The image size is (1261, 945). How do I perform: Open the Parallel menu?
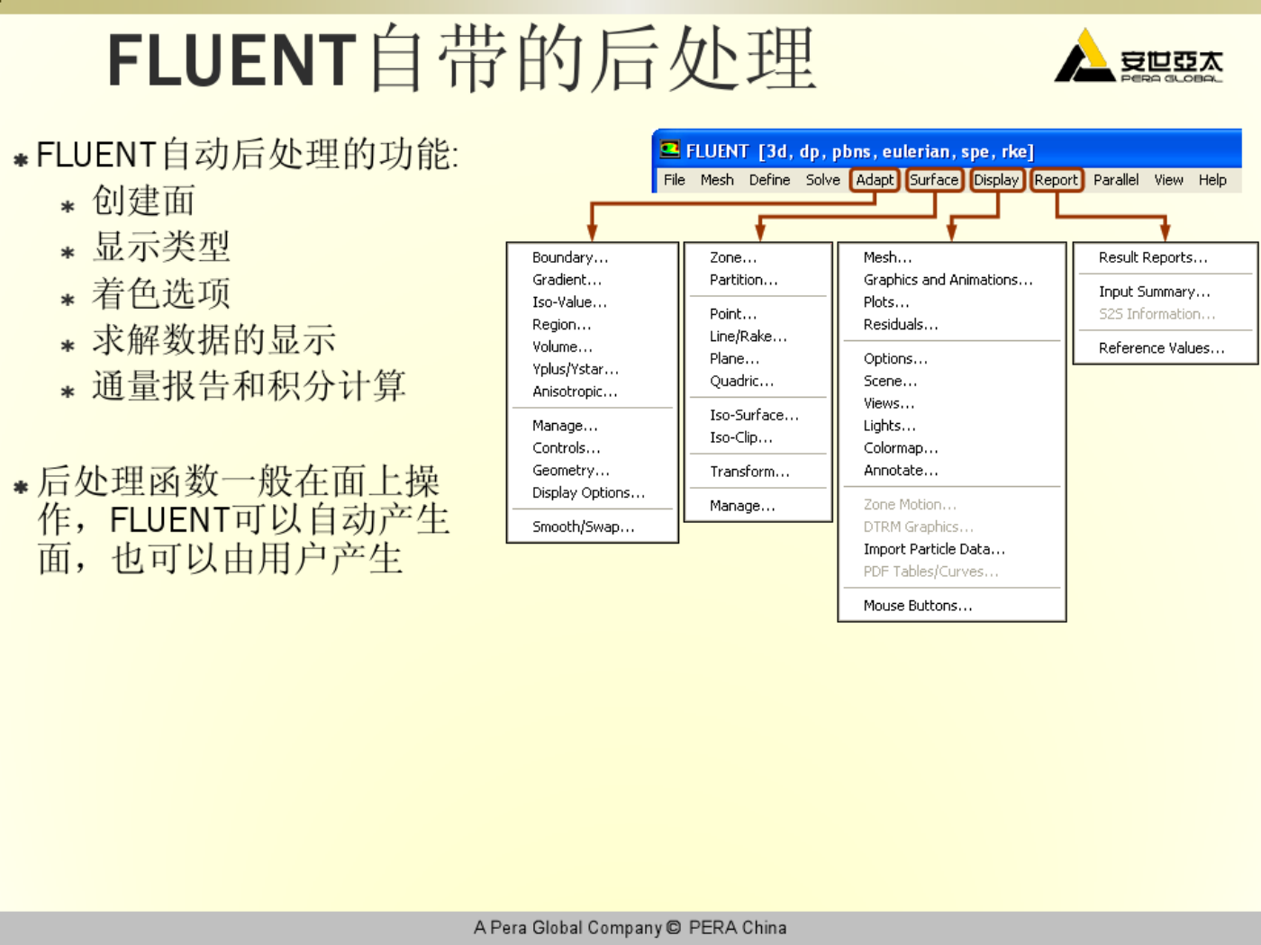[x=1116, y=180]
